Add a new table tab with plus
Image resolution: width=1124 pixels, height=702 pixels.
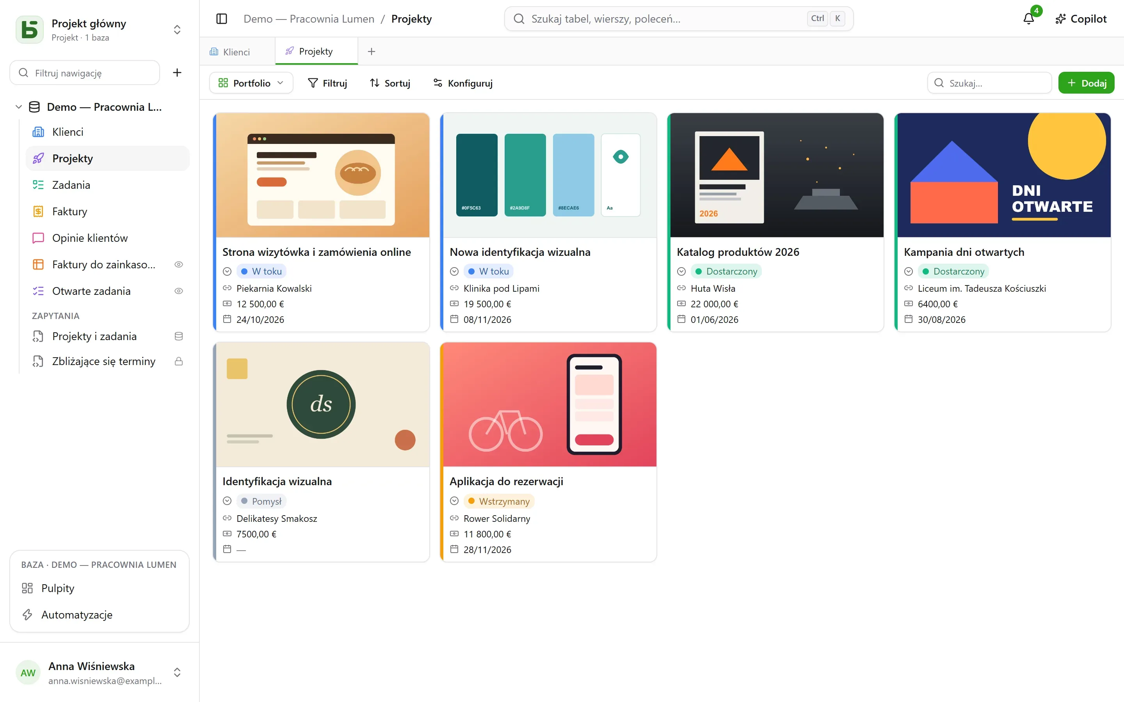[372, 51]
